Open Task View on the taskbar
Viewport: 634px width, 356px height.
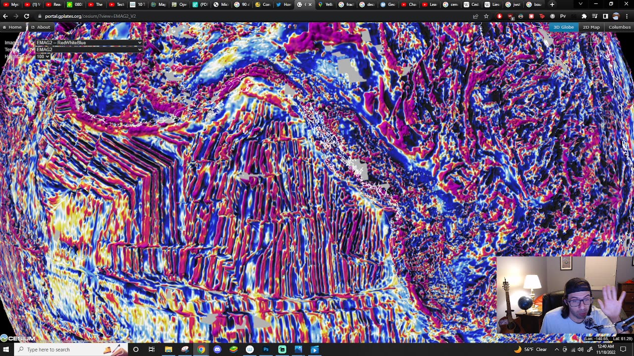point(152,350)
